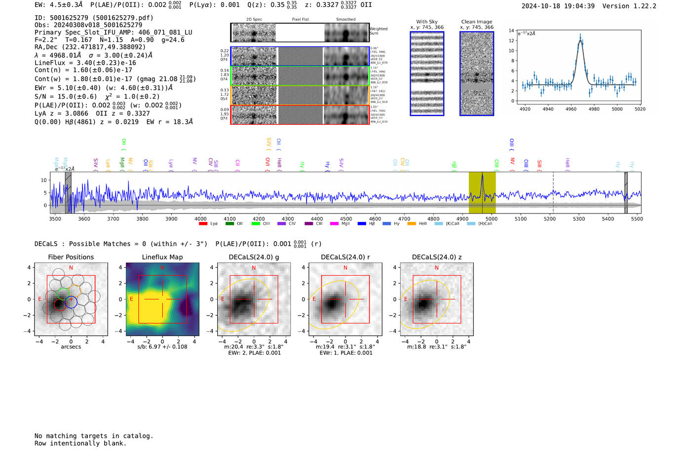Click the green fiber circle in Fiber Positions
691x470 pixels.
pos(63,293)
